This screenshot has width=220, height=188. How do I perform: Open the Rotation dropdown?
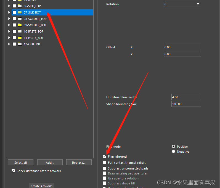[x=198, y=4]
